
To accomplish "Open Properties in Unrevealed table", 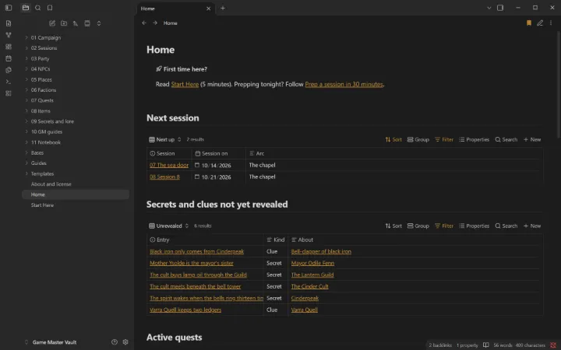I will point(474,226).
